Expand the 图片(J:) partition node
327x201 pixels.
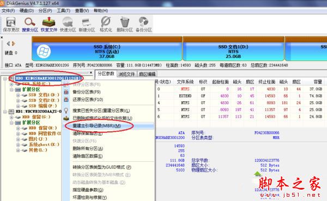18,139
